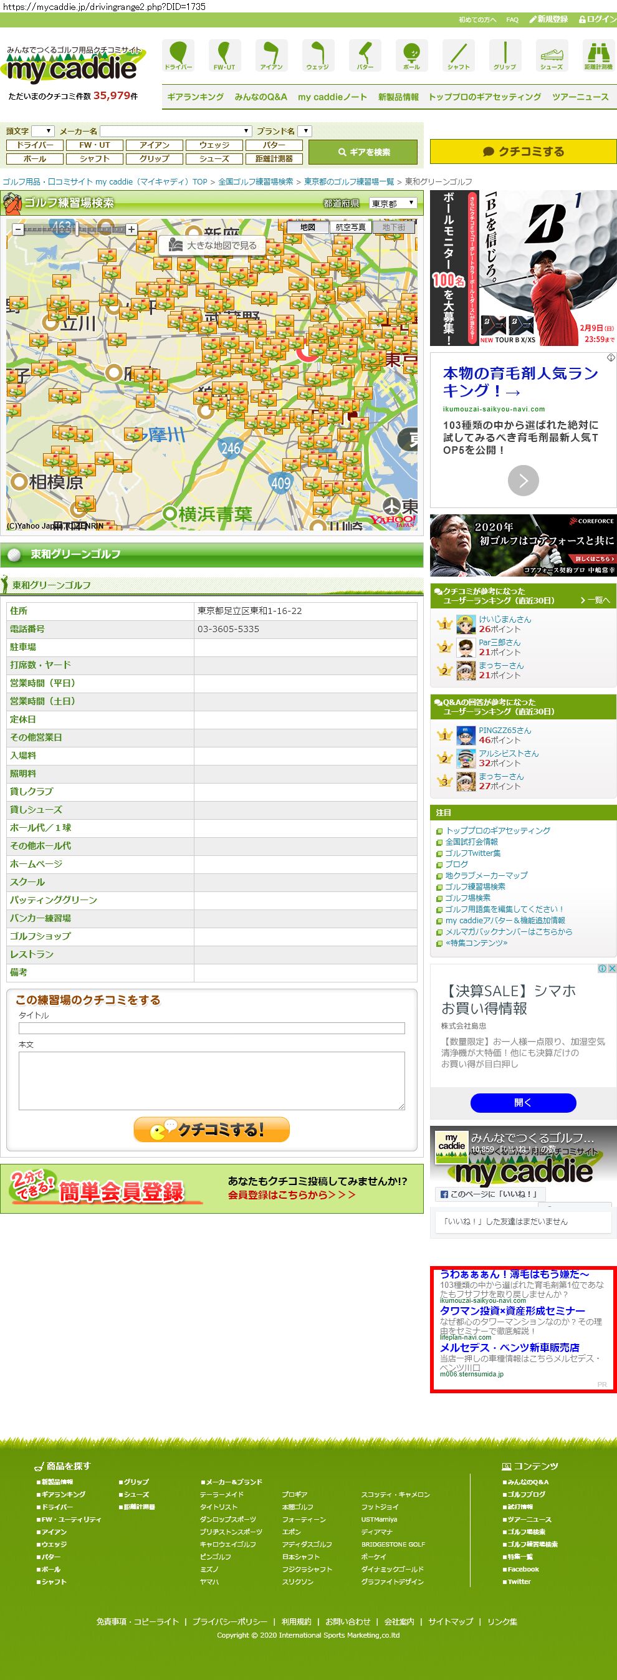The image size is (617, 1680).
Task: Click the Driver club category icon
Action: coord(178,55)
